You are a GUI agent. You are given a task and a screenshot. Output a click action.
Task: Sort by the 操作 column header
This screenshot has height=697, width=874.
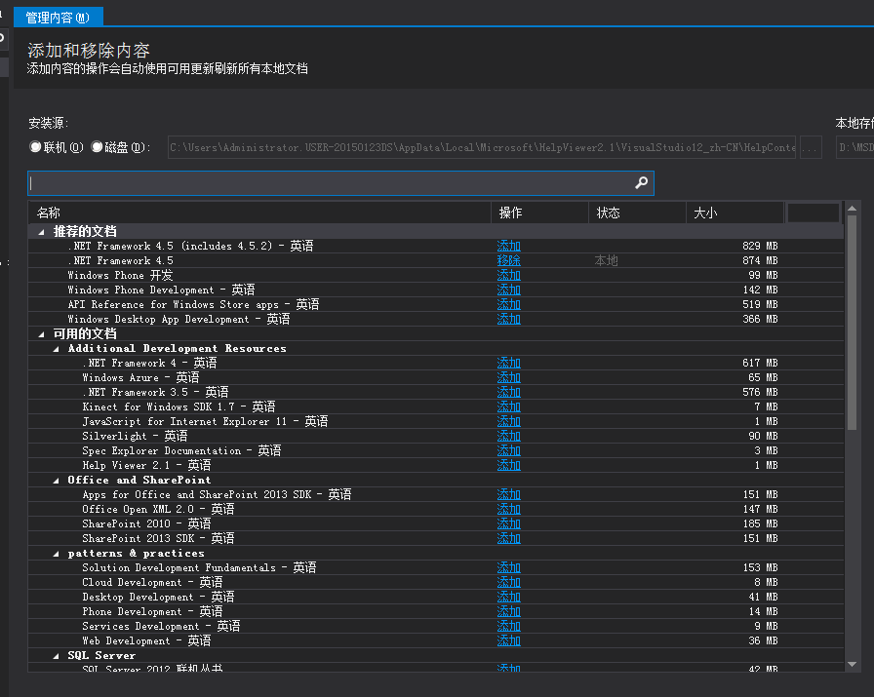[539, 213]
